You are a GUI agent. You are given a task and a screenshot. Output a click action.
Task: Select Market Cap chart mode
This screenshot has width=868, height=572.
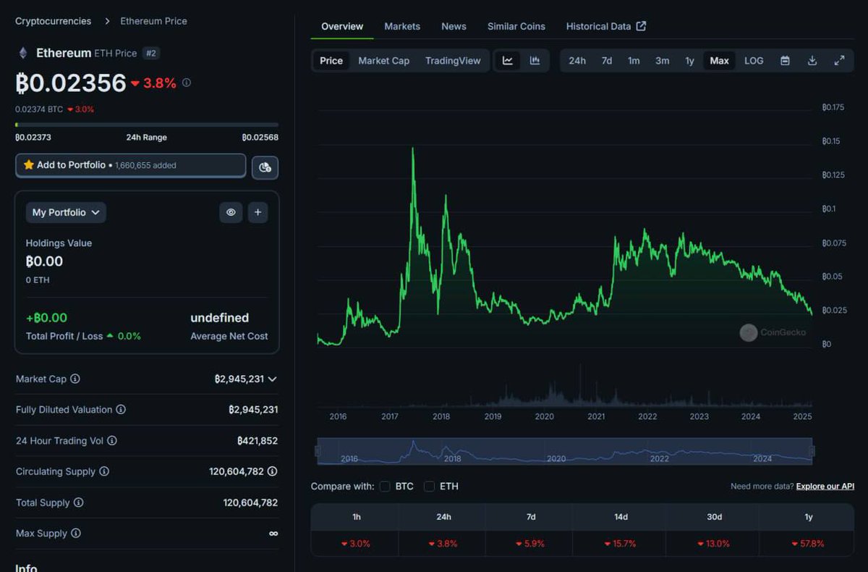coord(384,61)
